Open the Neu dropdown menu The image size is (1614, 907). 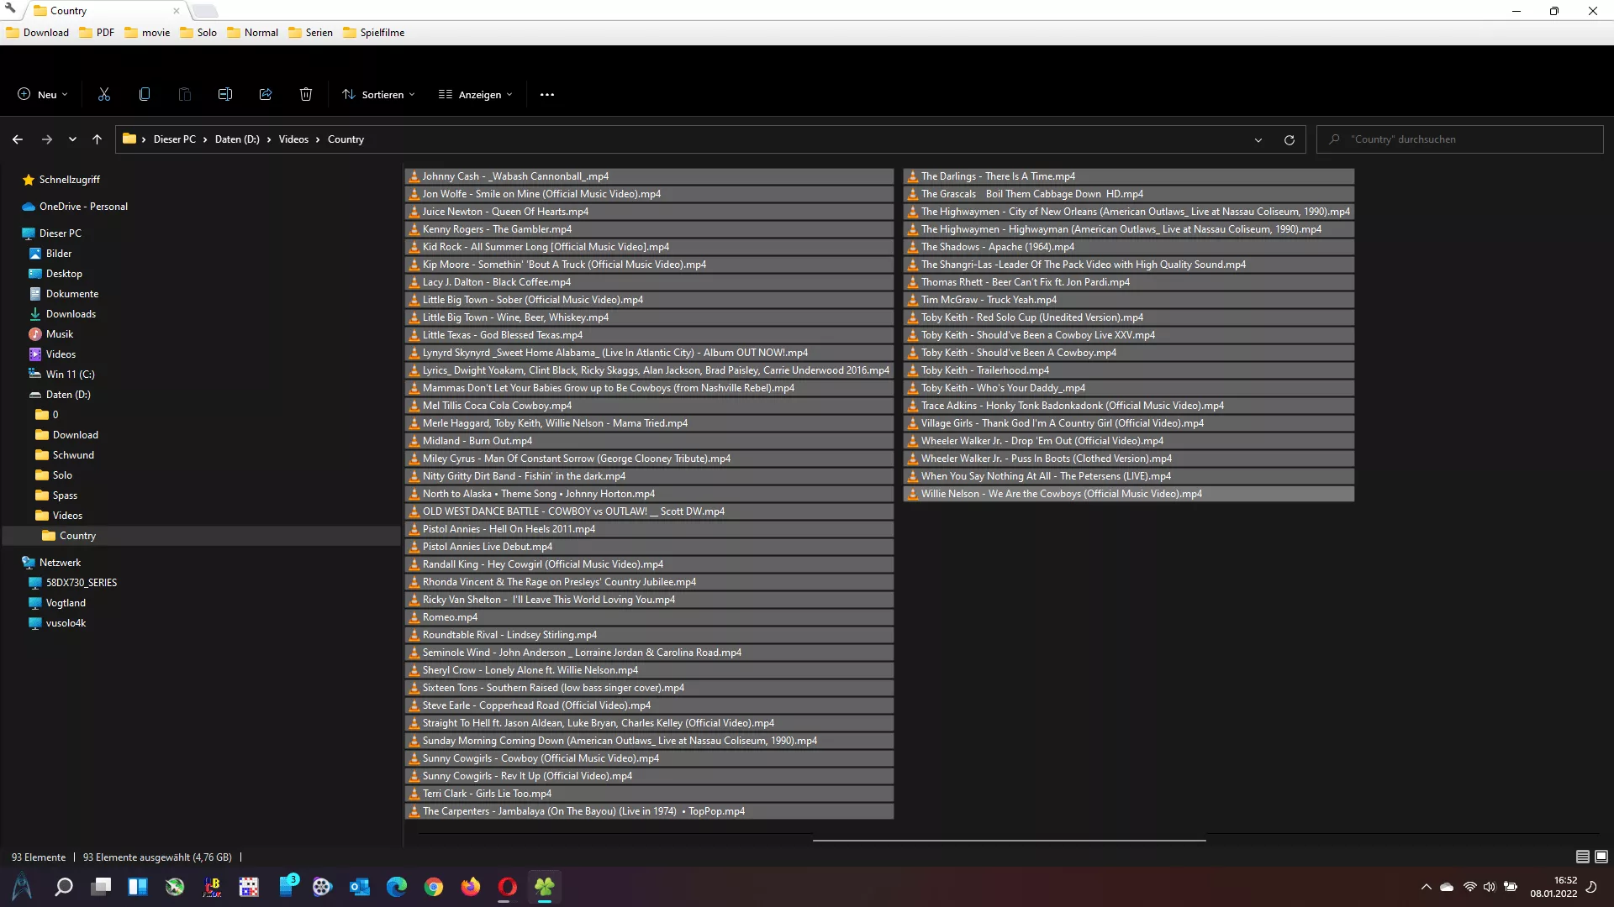click(x=43, y=94)
